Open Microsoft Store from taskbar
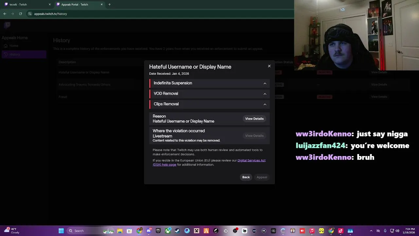The height and width of the screenshot is (236, 419). coord(129,231)
